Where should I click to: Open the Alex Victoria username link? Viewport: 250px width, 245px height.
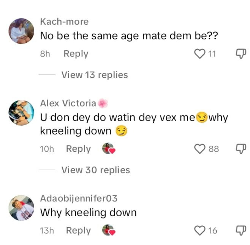[x=68, y=103]
